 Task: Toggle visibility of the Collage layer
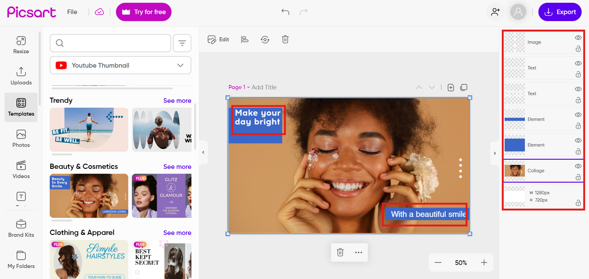pyautogui.click(x=578, y=166)
